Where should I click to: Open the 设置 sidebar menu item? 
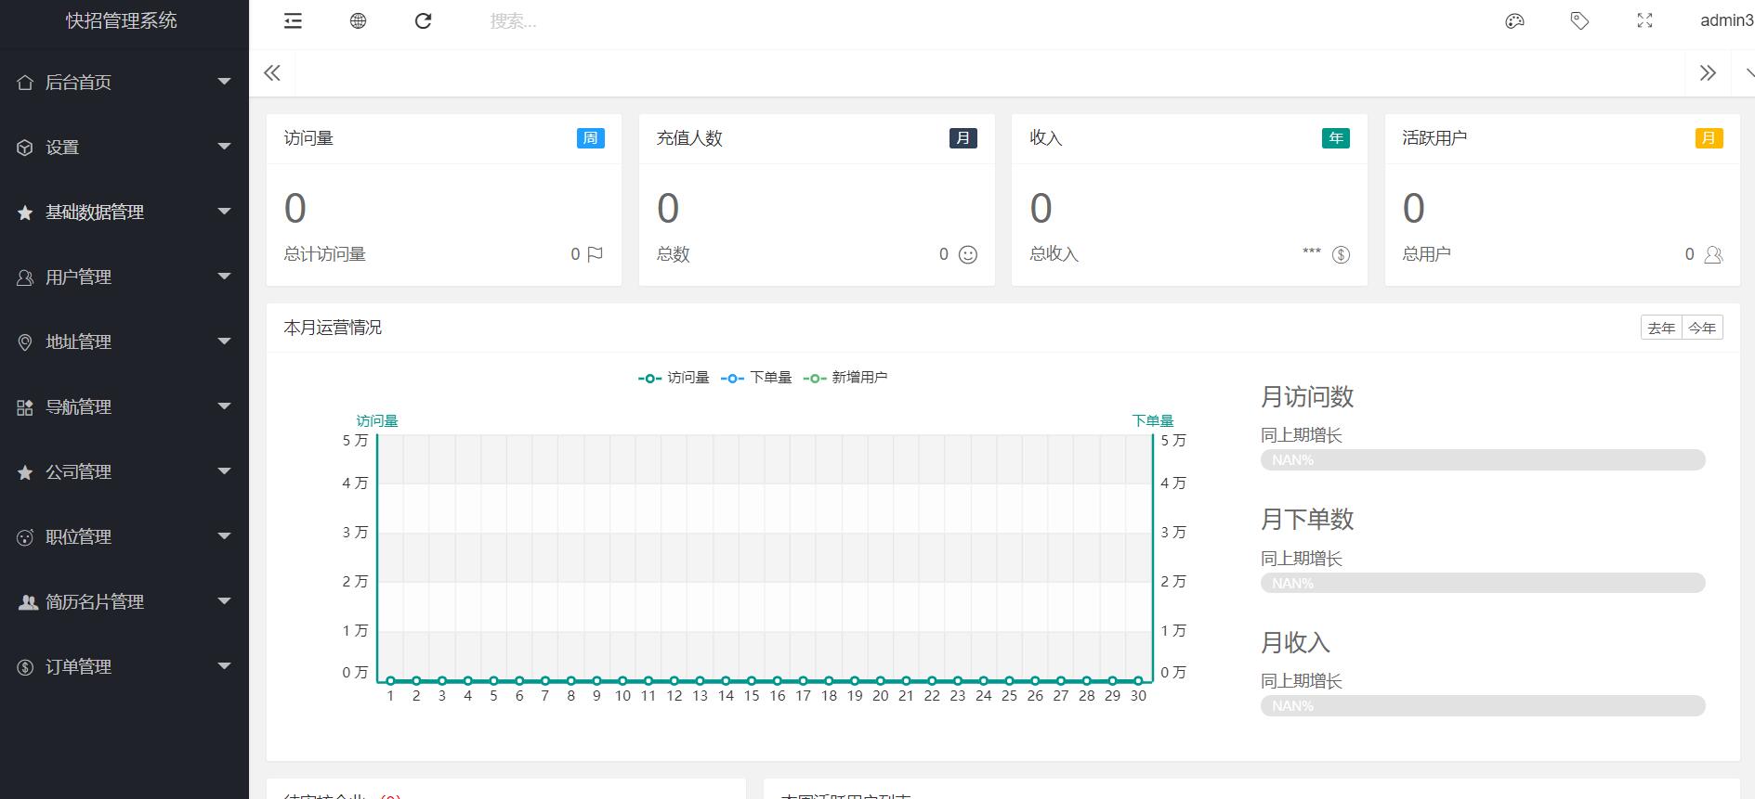[x=124, y=148]
